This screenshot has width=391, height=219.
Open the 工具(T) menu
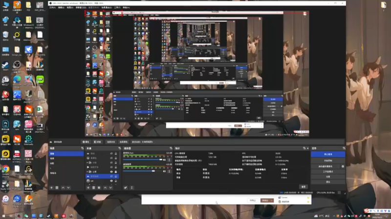[117, 8]
